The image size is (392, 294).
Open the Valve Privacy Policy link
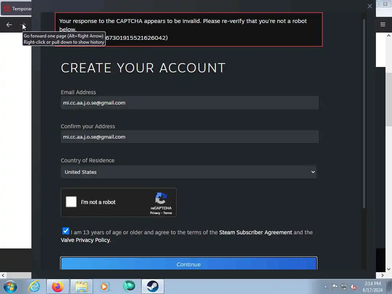tap(85, 240)
